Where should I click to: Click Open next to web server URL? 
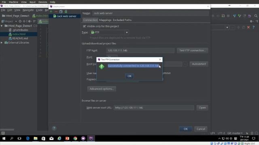coord(202,108)
